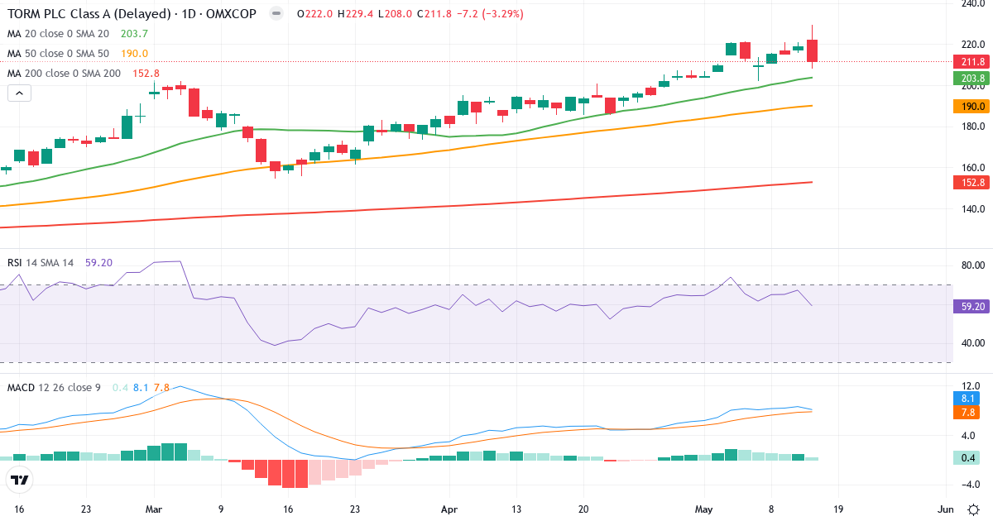
Task: Click the 80.00 RSI axis level
Action: pos(973,265)
